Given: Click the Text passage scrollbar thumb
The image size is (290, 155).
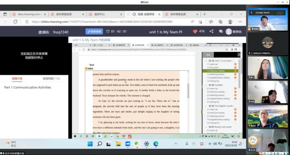Looking at the screenshot, I should click(188, 91).
